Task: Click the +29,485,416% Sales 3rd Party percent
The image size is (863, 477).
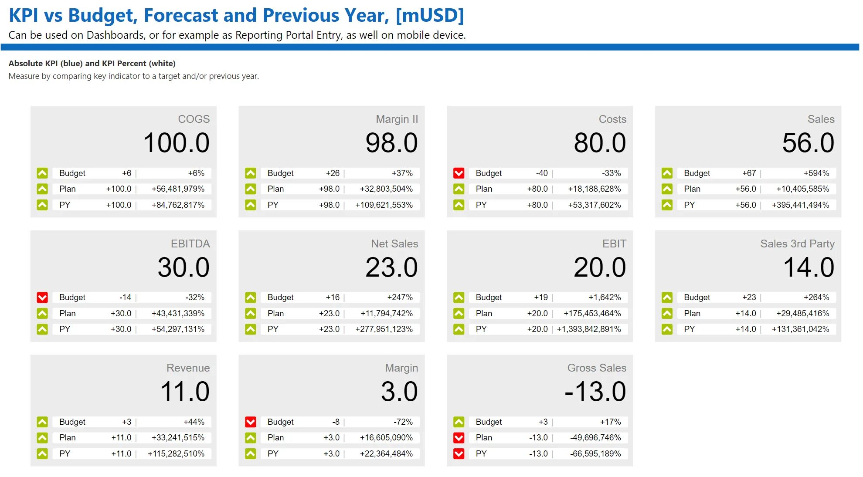Action: click(x=803, y=313)
